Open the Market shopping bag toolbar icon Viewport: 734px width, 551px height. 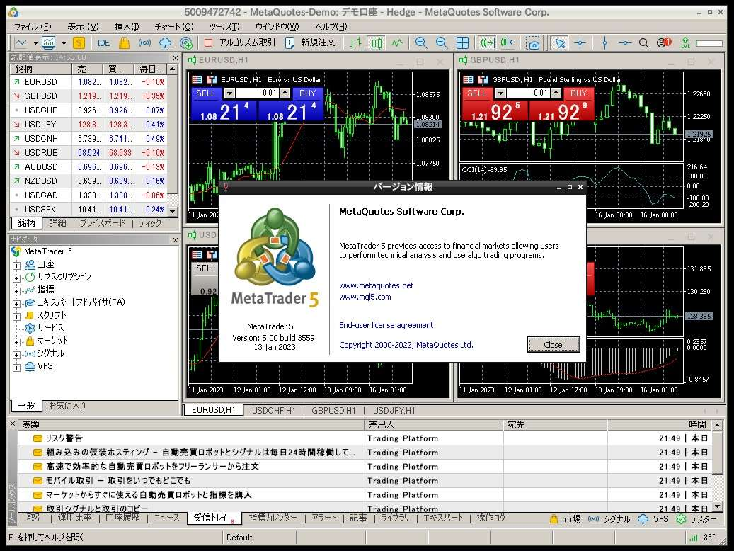point(124,43)
